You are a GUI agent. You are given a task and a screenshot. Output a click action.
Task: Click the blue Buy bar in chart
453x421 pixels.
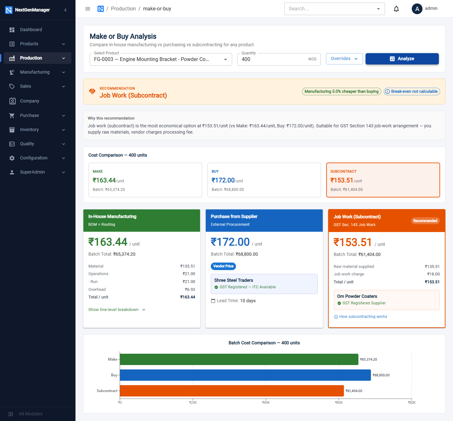coord(245,375)
